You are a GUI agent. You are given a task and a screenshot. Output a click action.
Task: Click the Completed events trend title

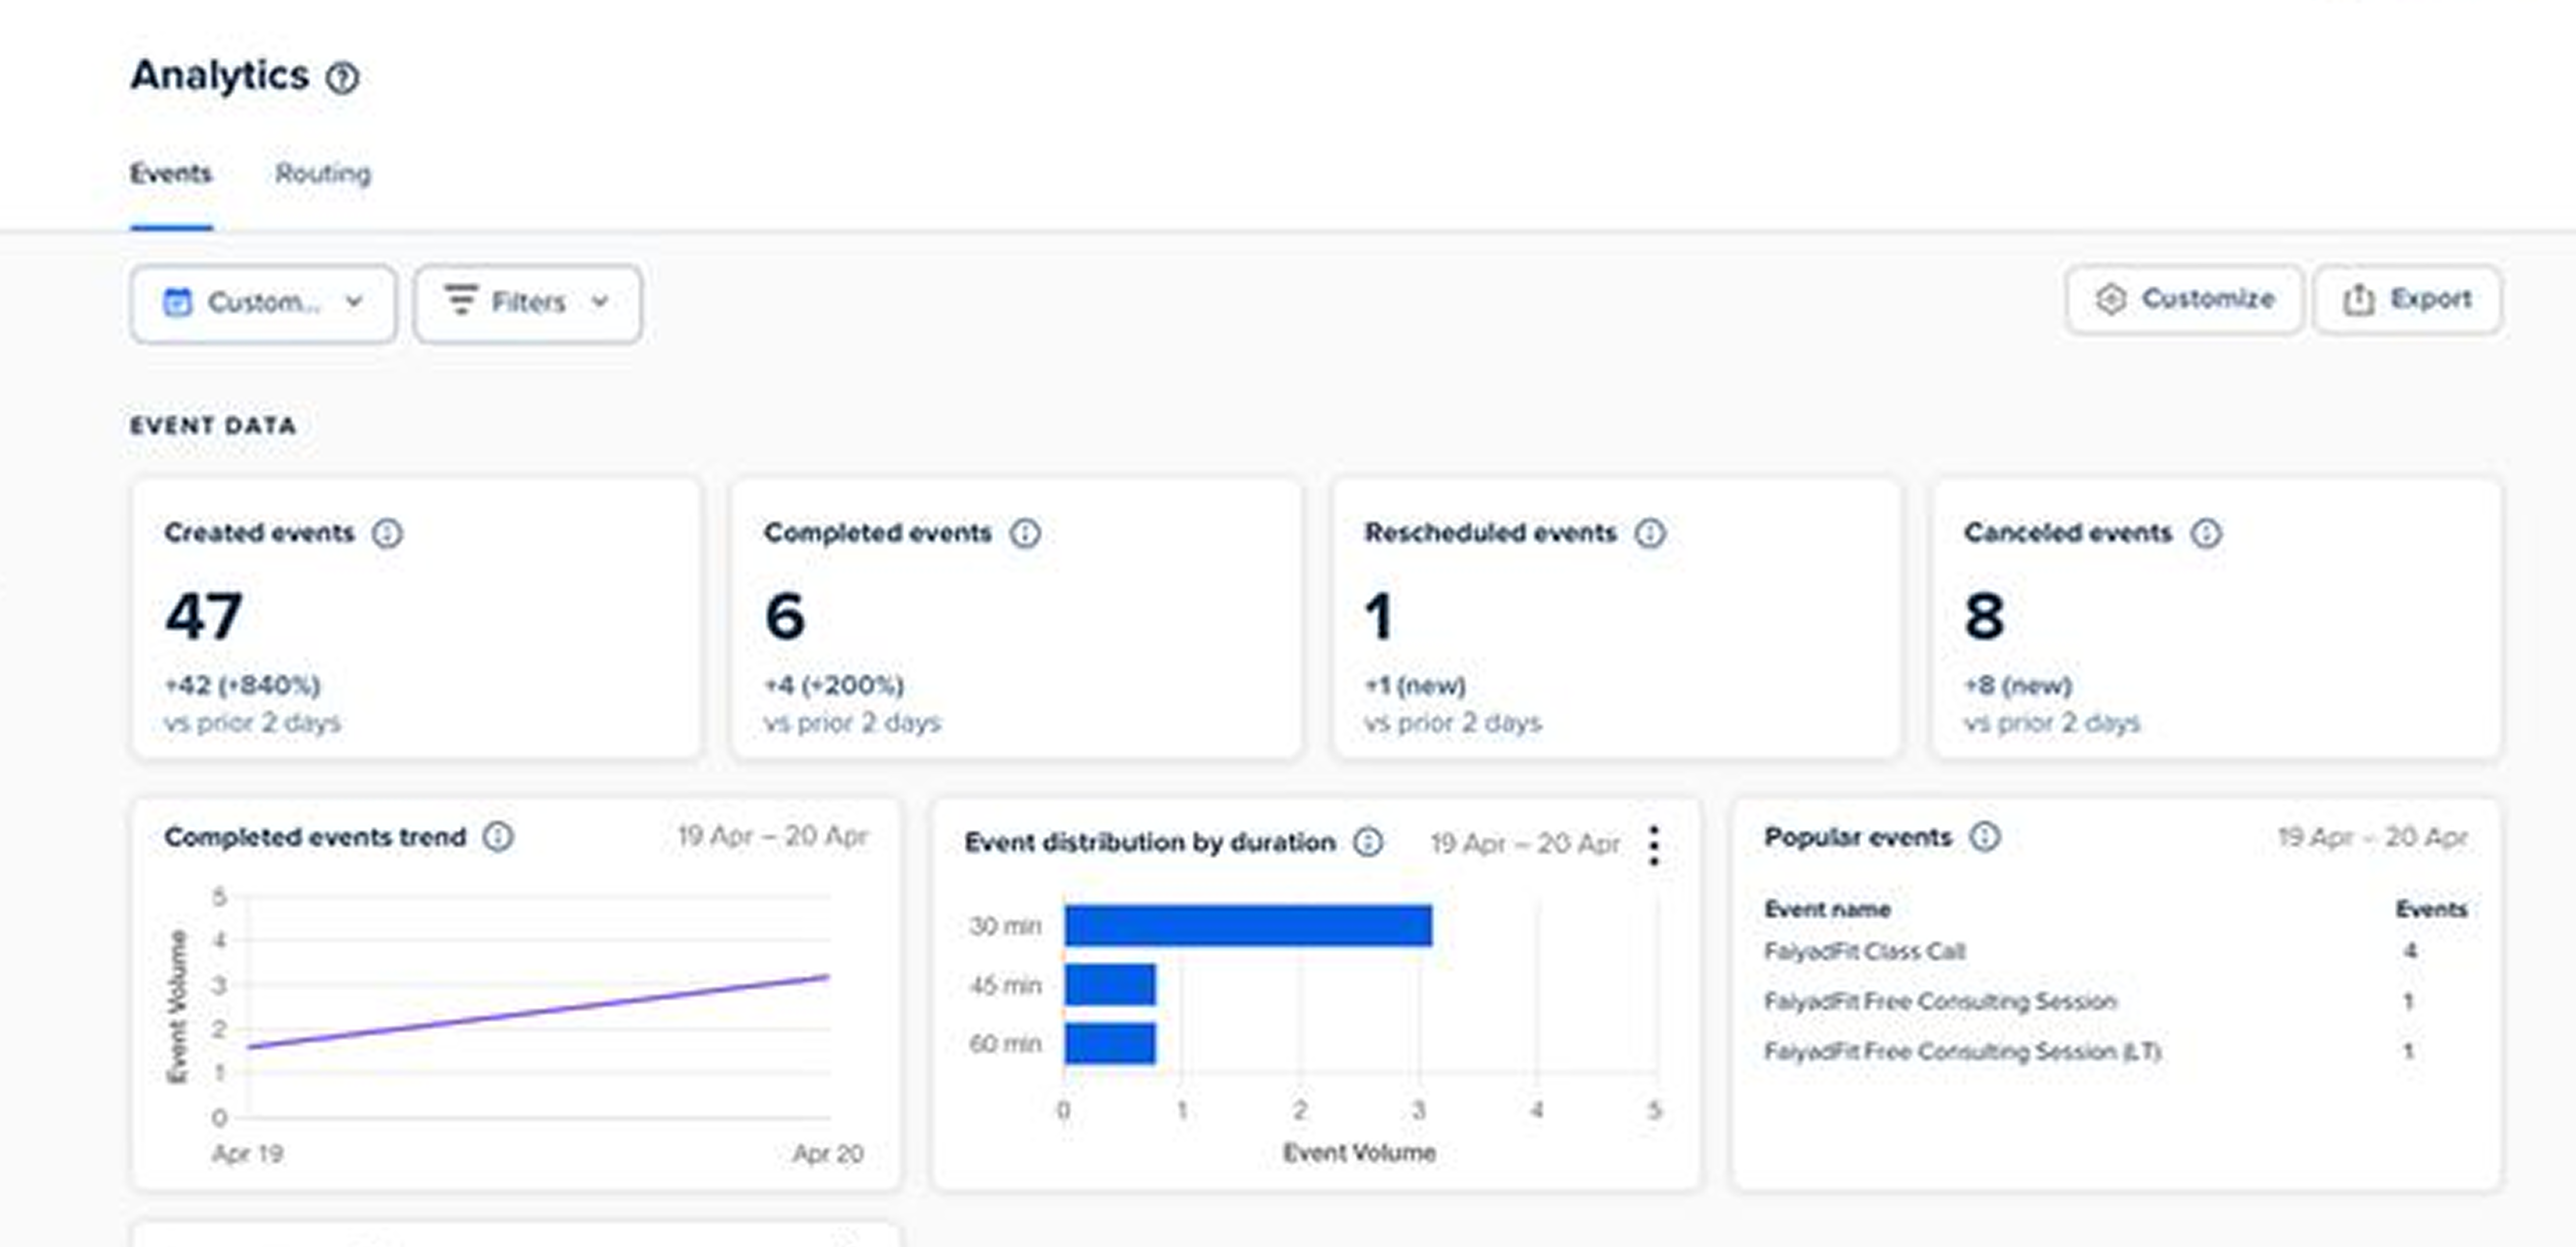315,837
